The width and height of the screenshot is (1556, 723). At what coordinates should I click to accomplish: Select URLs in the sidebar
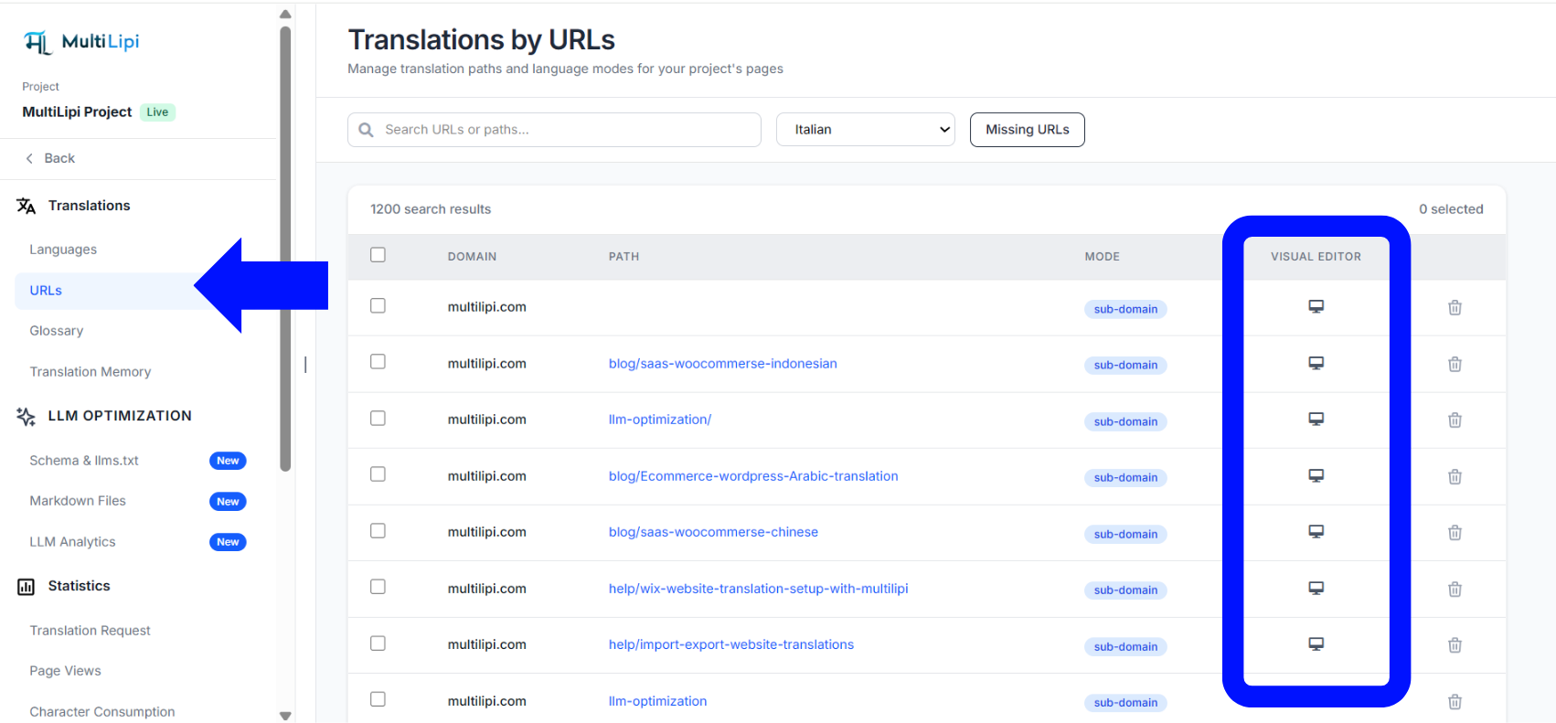click(x=46, y=291)
